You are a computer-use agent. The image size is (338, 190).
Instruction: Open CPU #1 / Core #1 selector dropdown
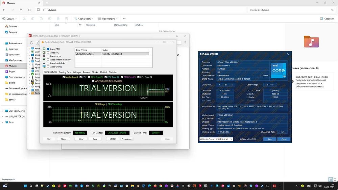click(216, 139)
